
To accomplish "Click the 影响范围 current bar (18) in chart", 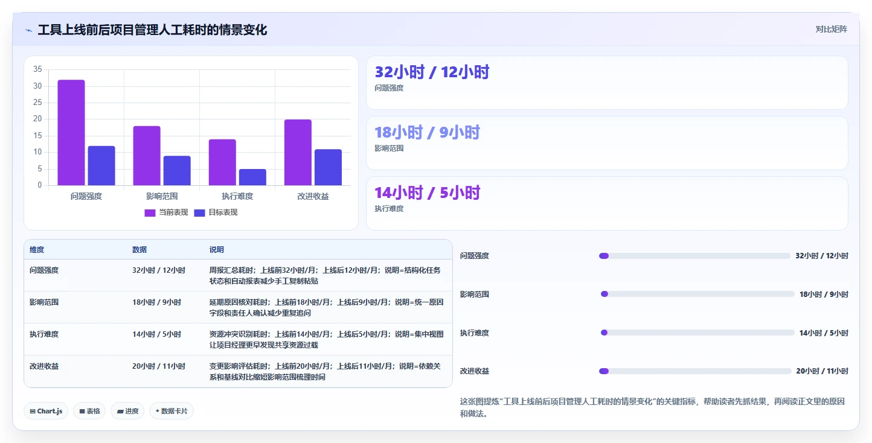I will pos(147,156).
